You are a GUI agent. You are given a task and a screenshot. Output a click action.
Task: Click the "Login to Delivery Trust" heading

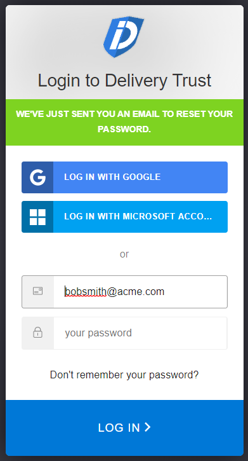[124, 81]
